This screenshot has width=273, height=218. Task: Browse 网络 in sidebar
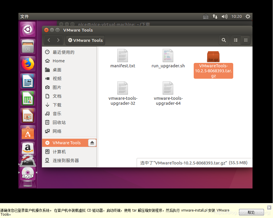[x=69, y=131]
